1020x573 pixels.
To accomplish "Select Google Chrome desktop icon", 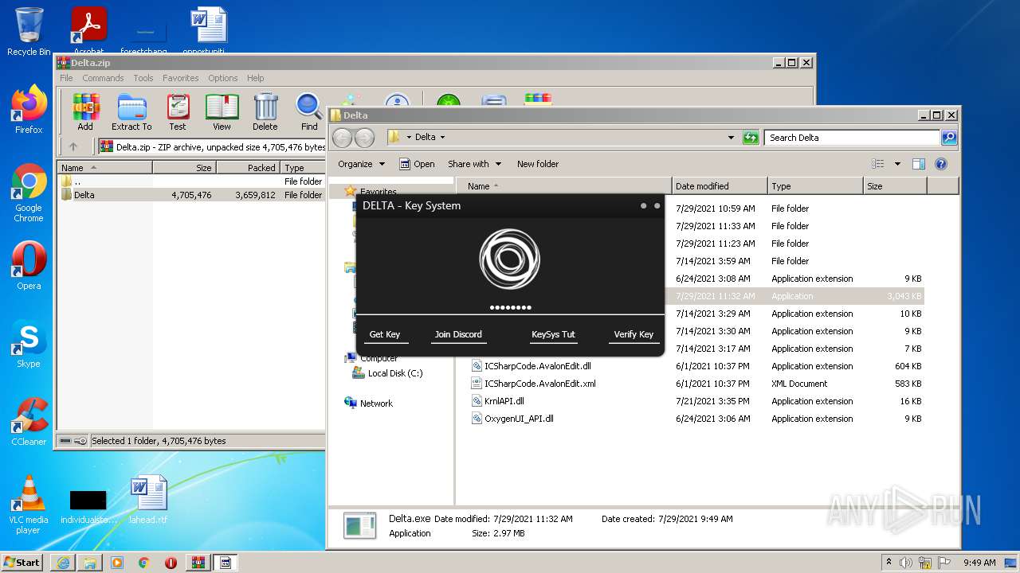I will pyautogui.click(x=29, y=193).
